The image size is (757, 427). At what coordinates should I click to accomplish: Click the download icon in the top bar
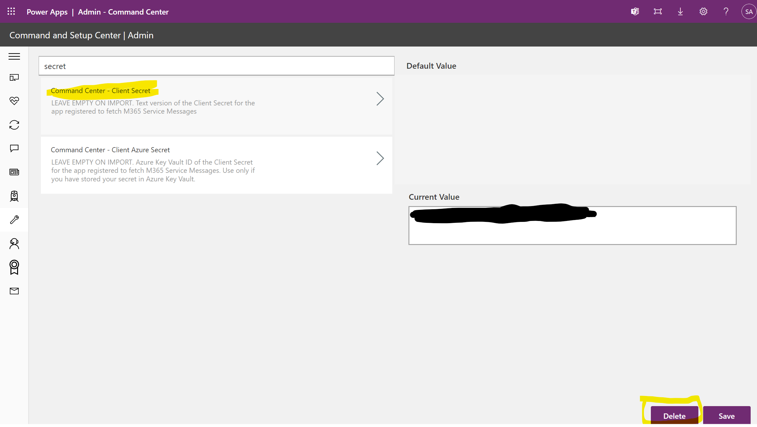pyautogui.click(x=680, y=11)
